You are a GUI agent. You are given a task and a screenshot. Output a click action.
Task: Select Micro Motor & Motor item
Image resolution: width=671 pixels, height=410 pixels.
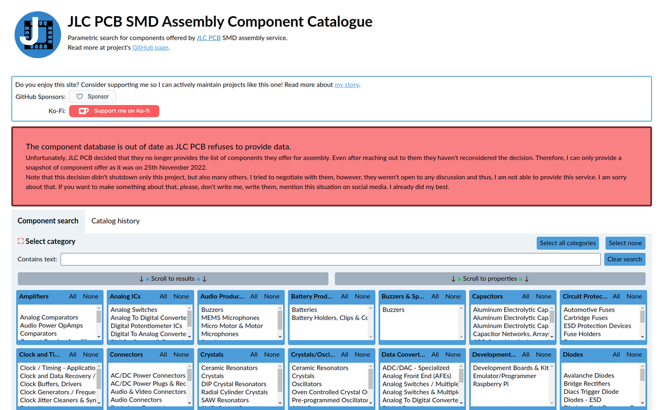232,326
